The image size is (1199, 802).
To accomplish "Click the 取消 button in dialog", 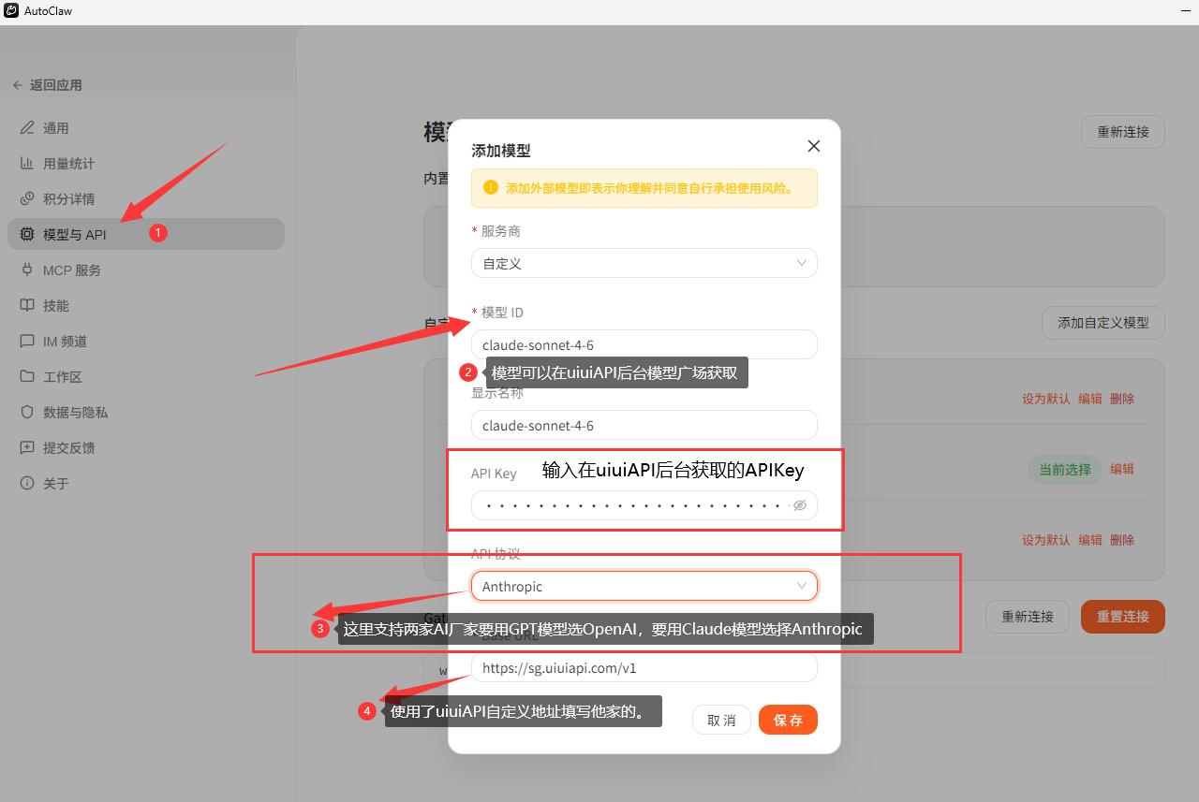I will click(721, 720).
